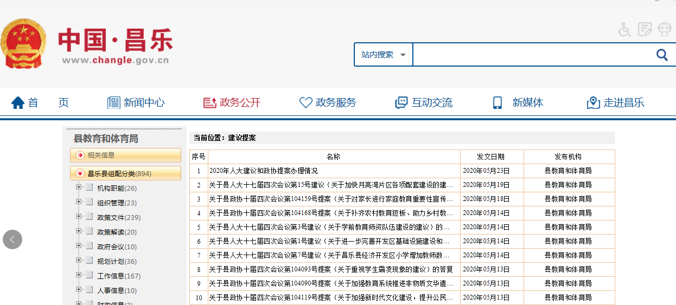Expand the 工作信息 tree node
Viewport: 676px width, 305px height.
pos(79,275)
